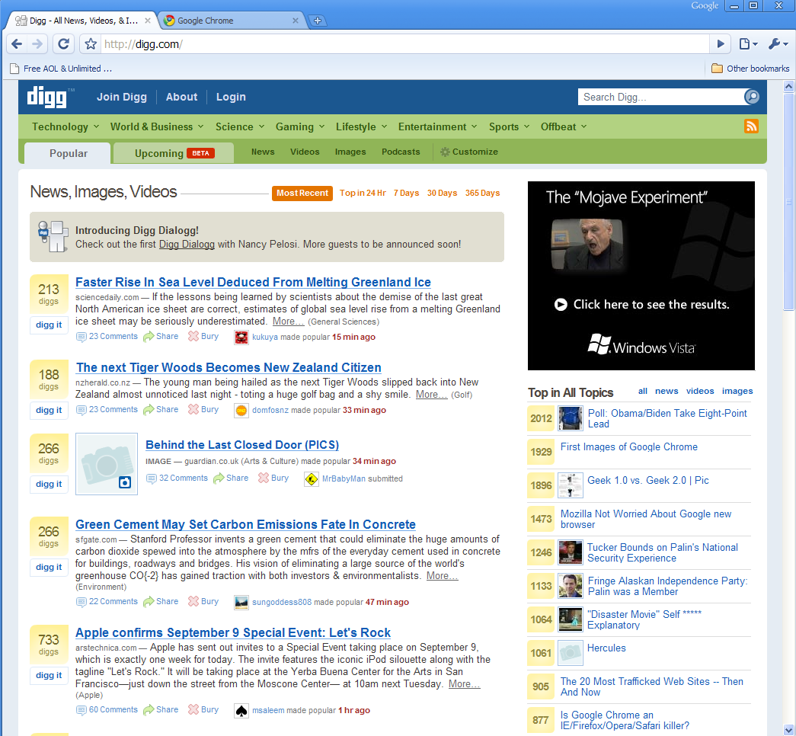The height and width of the screenshot is (736, 796).
Task: Digg it for Apple Special Event story
Action: tap(49, 675)
